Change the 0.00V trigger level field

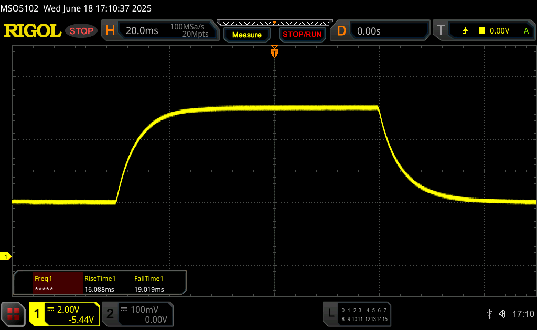(499, 31)
